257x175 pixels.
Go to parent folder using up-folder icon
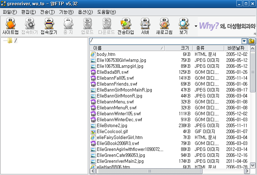pyautogui.click(x=252, y=41)
